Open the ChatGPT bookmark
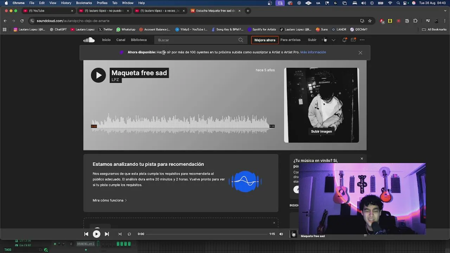This screenshot has width=450, height=253. [x=58, y=30]
